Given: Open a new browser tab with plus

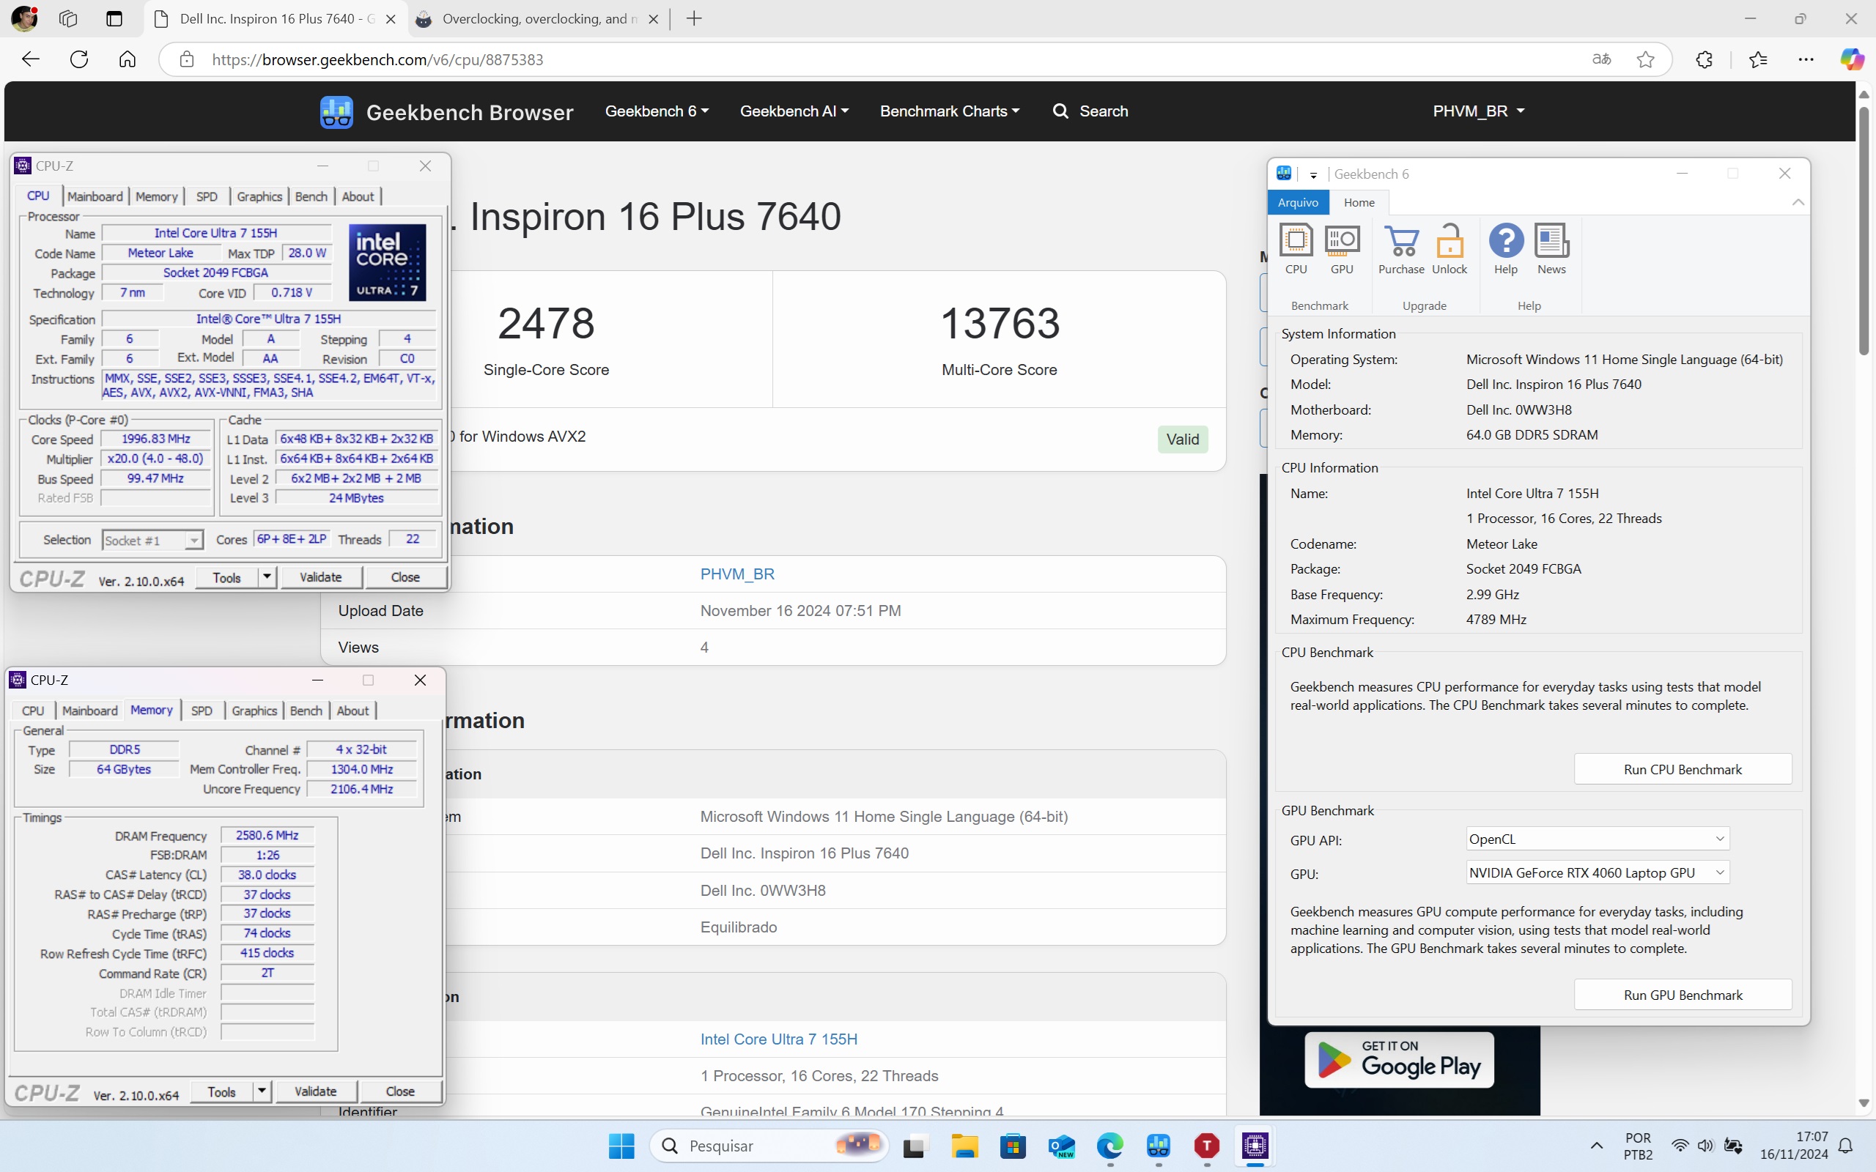Looking at the screenshot, I should [x=694, y=18].
